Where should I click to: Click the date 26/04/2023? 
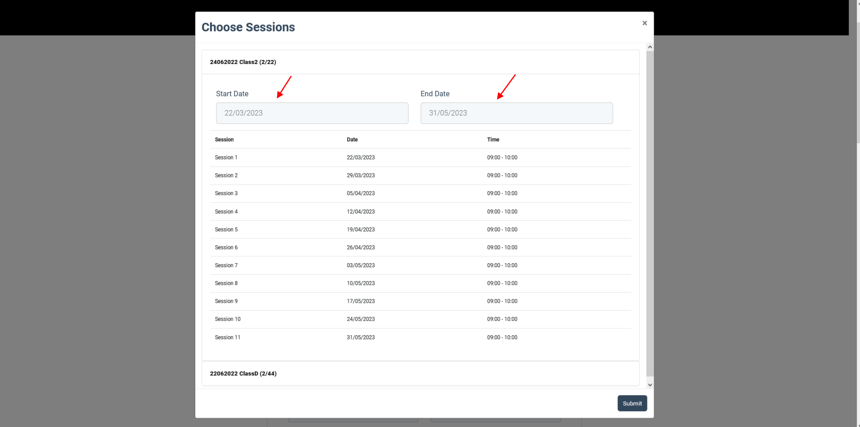[x=361, y=248]
